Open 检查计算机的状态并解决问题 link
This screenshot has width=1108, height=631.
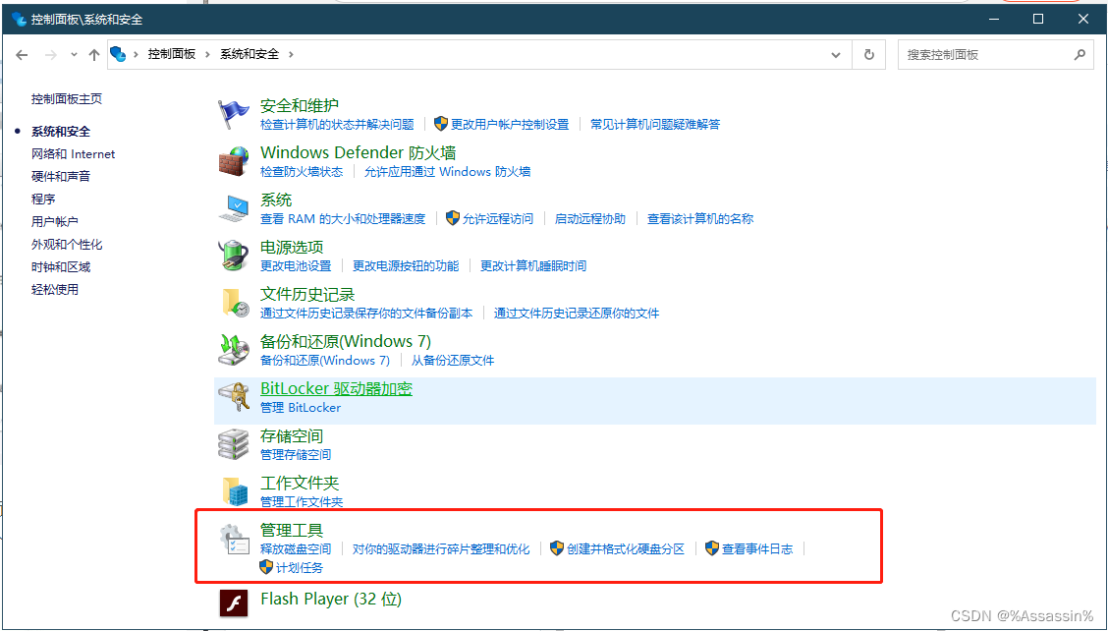(x=337, y=125)
